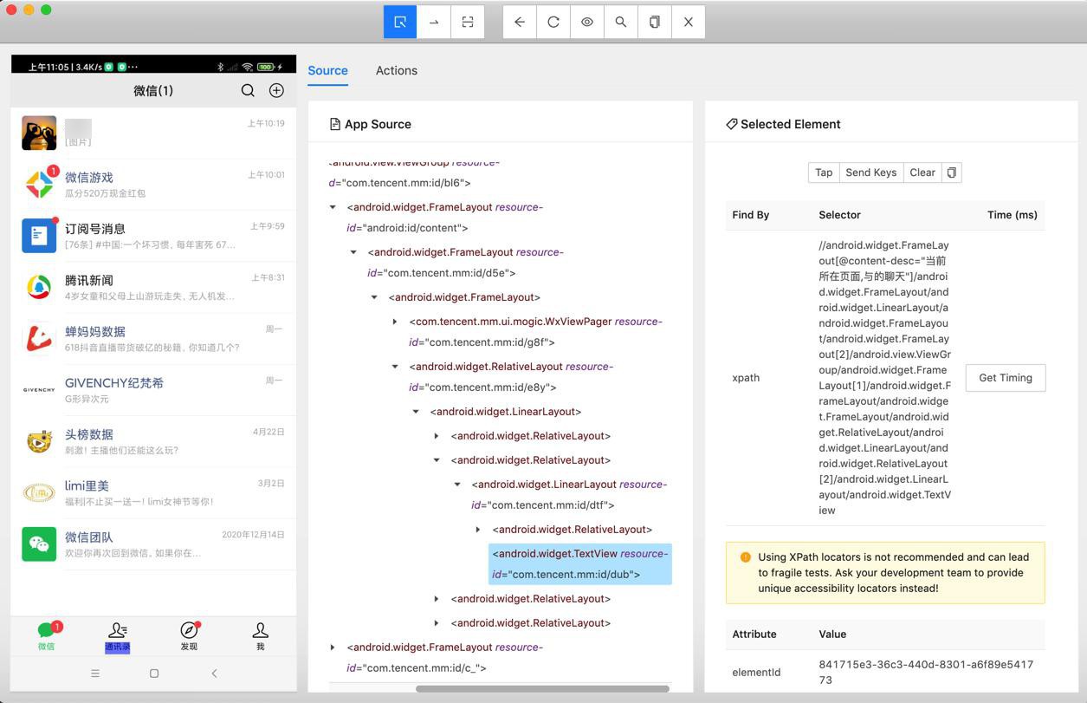Click the 微信游戏 avatar icon
This screenshot has height=703, width=1087.
pos(39,184)
